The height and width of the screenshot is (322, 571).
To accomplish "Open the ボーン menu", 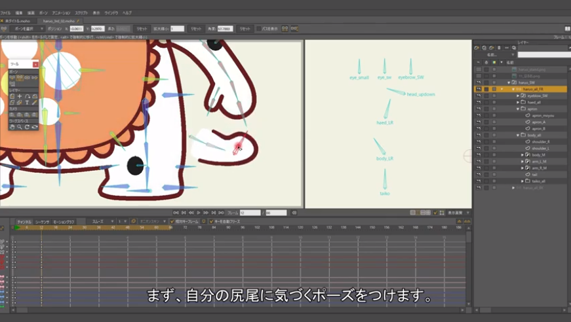I will [x=43, y=12].
